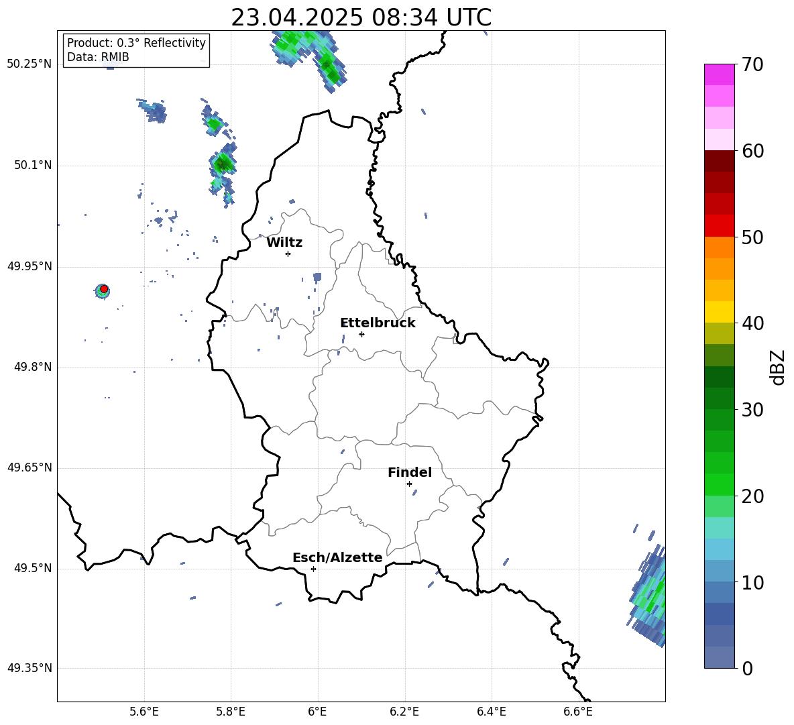
Task: Select the Esch/Alzette station label
Action: (x=337, y=557)
